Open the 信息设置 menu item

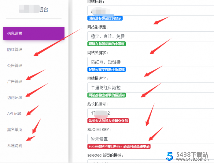34,33
